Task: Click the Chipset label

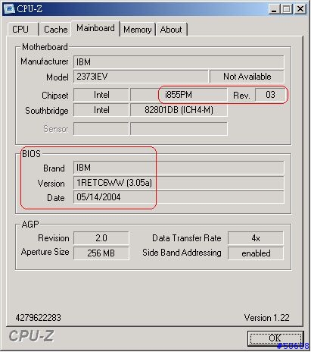Action: click(55, 96)
